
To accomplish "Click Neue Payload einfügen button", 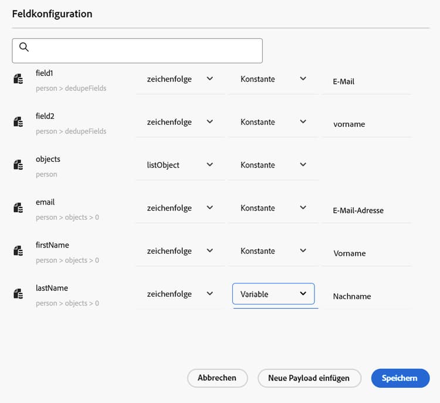I will pos(309,378).
